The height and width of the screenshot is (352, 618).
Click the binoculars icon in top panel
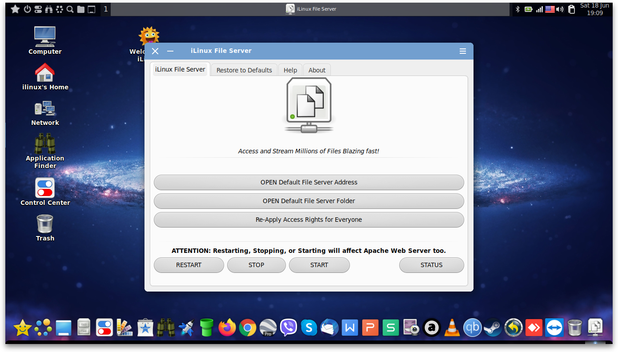click(49, 9)
